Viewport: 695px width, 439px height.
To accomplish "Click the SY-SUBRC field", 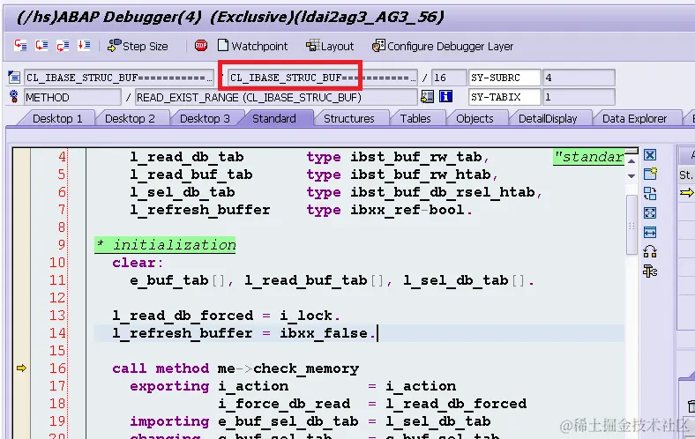I will 504,78.
